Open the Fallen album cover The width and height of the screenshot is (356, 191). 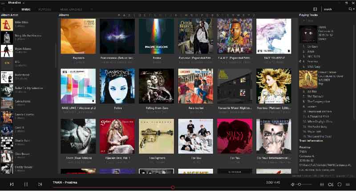pyautogui.click(x=117, y=86)
